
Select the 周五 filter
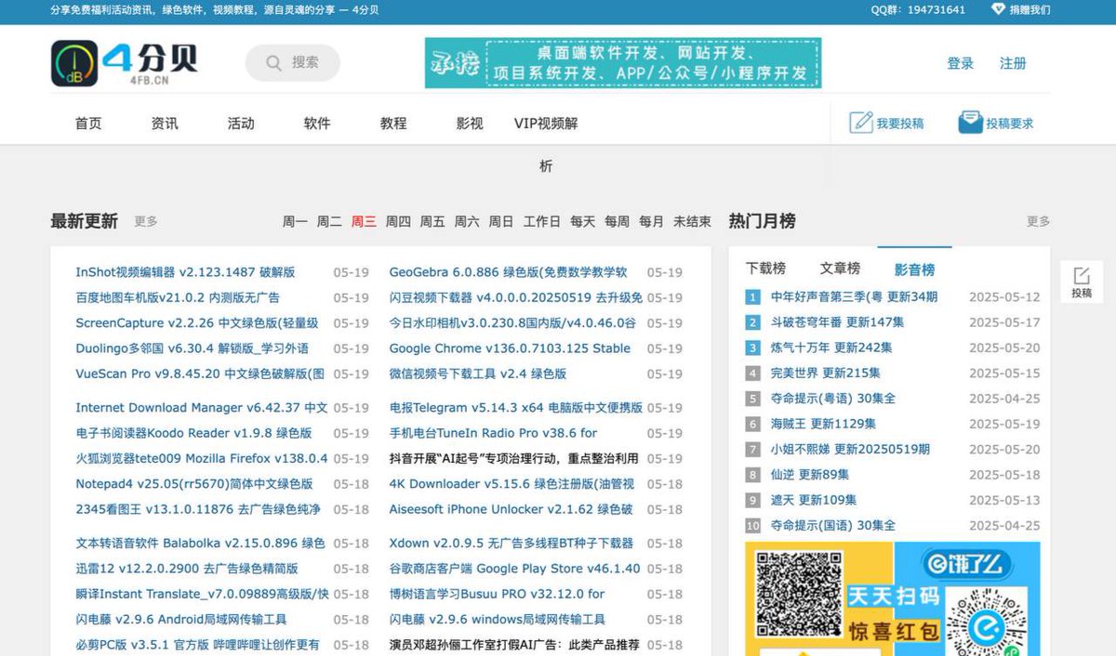432,221
